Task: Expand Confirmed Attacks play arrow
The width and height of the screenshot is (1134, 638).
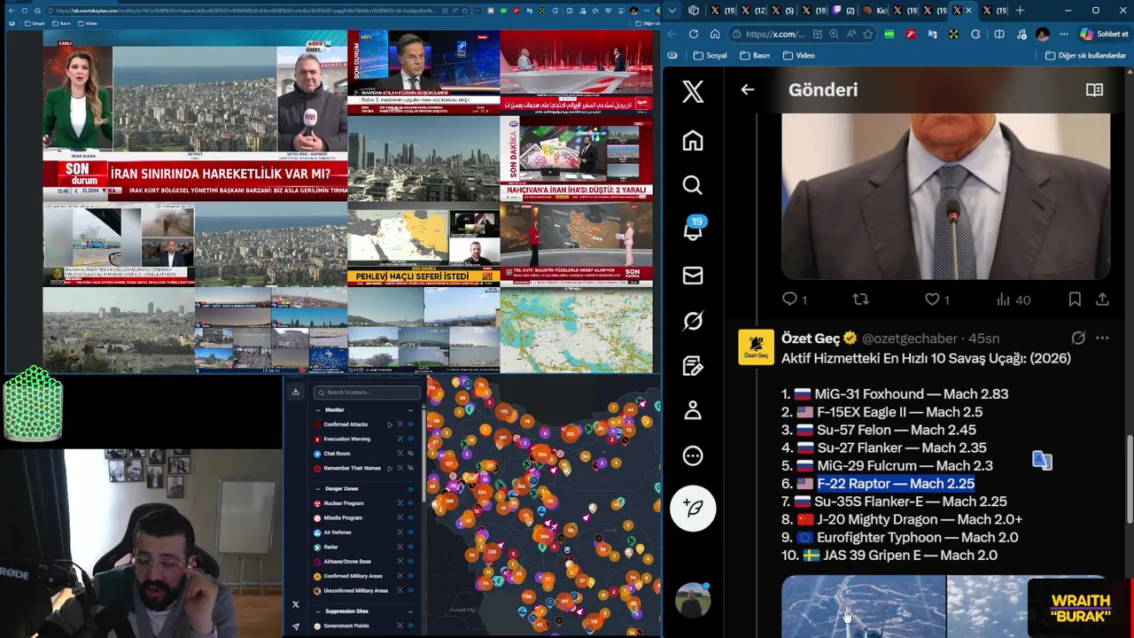Action: point(390,424)
